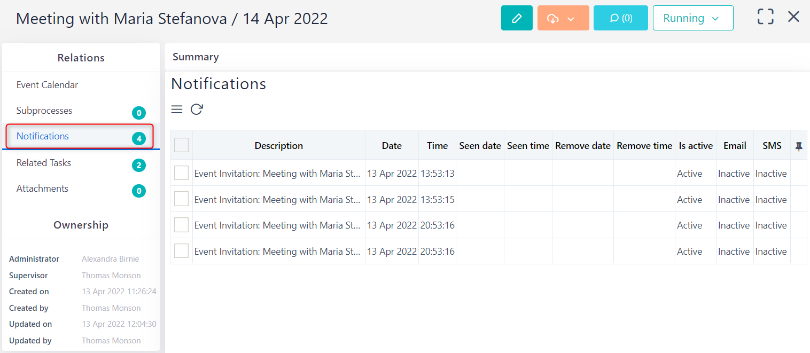Select Related Tasks in the Relations panel
The height and width of the screenshot is (353, 810).
pos(43,162)
